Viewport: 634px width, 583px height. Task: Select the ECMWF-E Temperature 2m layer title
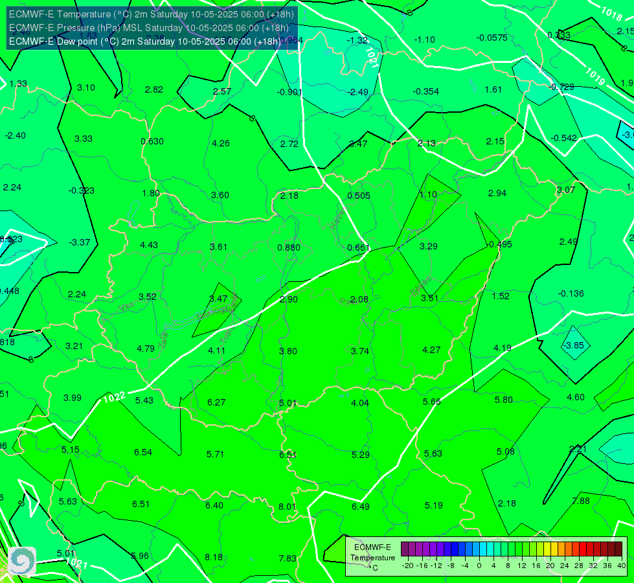coord(152,14)
